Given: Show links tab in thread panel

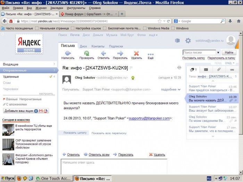Looking at the screenshot, I should pyautogui.click(x=232, y=70).
